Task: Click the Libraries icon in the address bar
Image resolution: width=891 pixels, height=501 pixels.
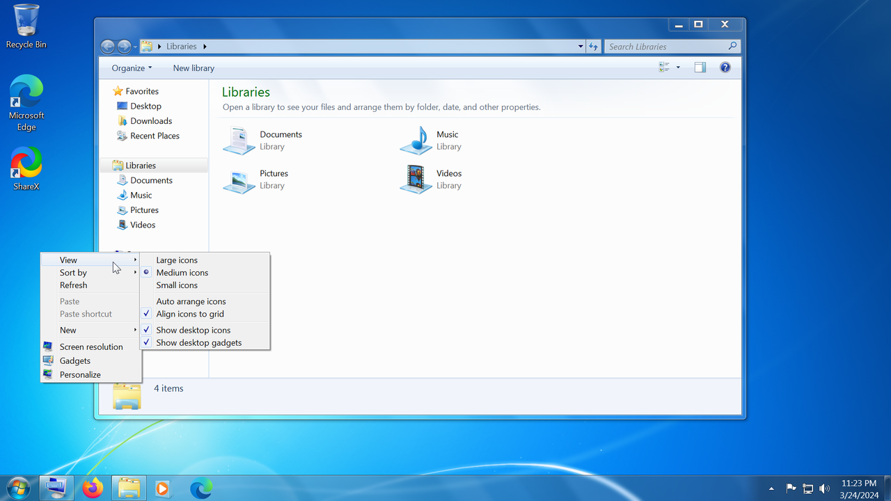Action: 147,47
